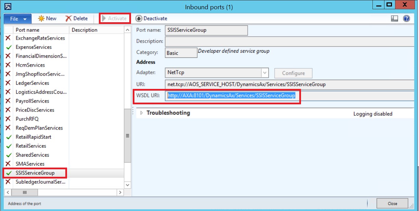Open the Help question mark icon
419x211 pixels.
click(406, 18)
